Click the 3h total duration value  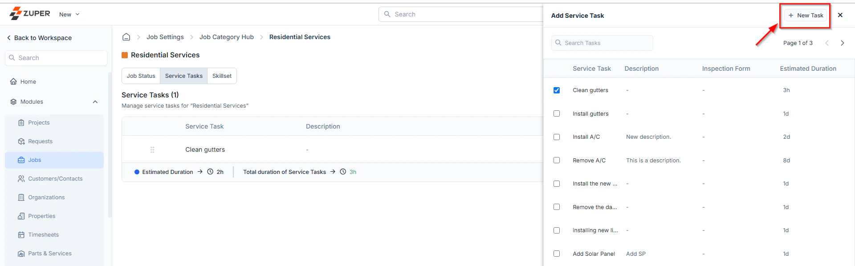pos(353,172)
